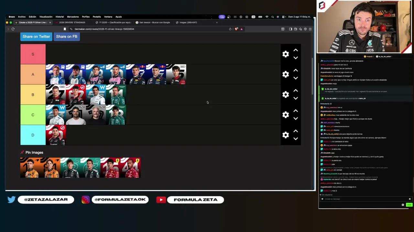Pick the Aston Martin number 18 driver card
Viewport: 414px width, 232px height.
[x=116, y=115]
